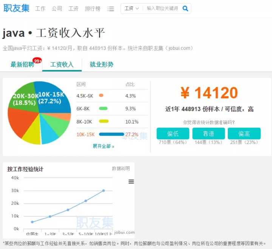272x249 pixels.
Task: Switch to the 就业形势 tab
Action: 102,64
